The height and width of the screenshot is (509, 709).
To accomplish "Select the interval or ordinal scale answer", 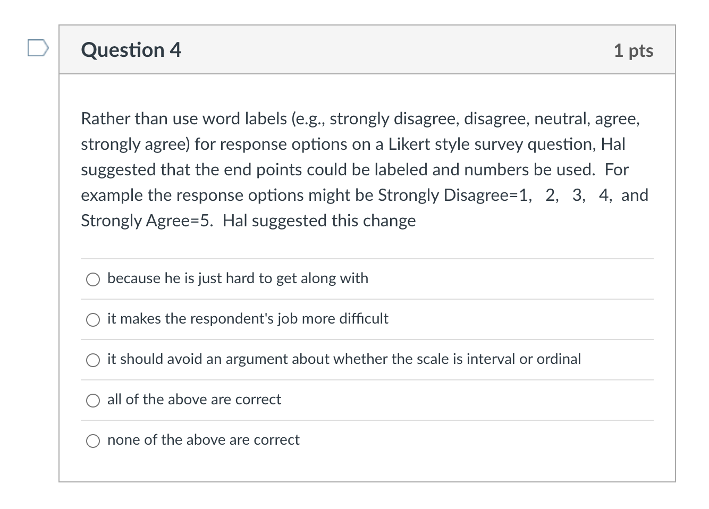I will [x=93, y=360].
